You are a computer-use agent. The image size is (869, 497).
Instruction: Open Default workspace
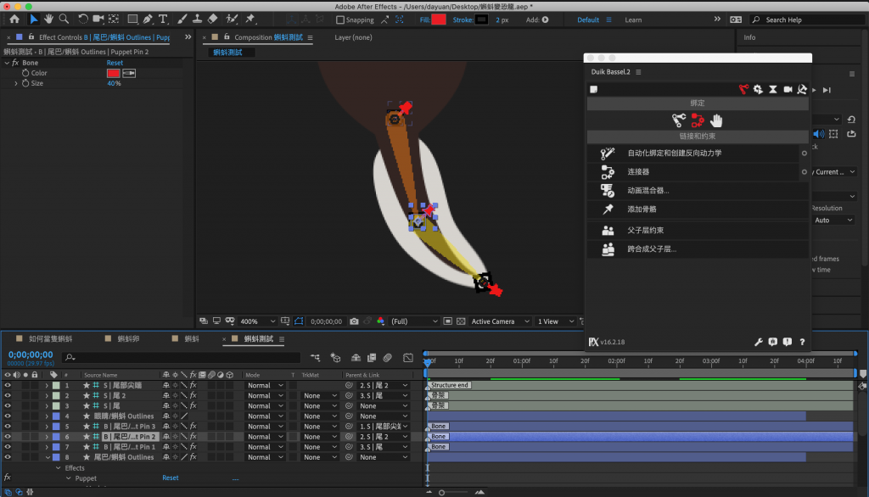tap(588, 20)
